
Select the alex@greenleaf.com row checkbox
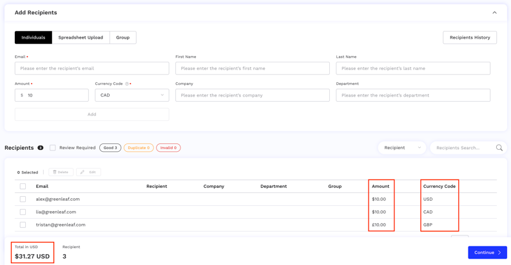23,199
